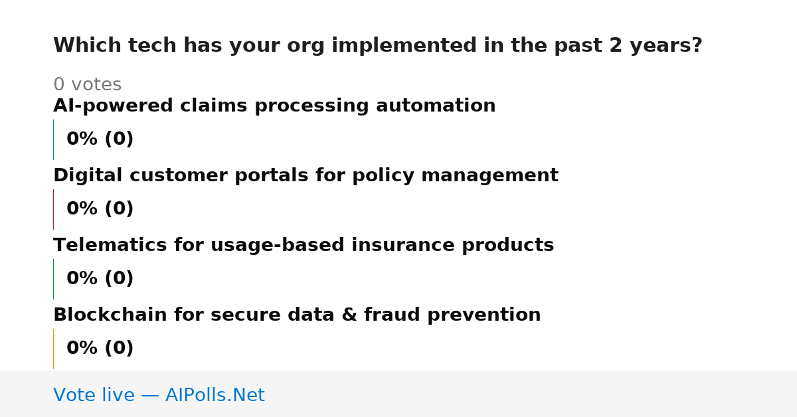Click the "0 votes" total counter

click(x=88, y=85)
